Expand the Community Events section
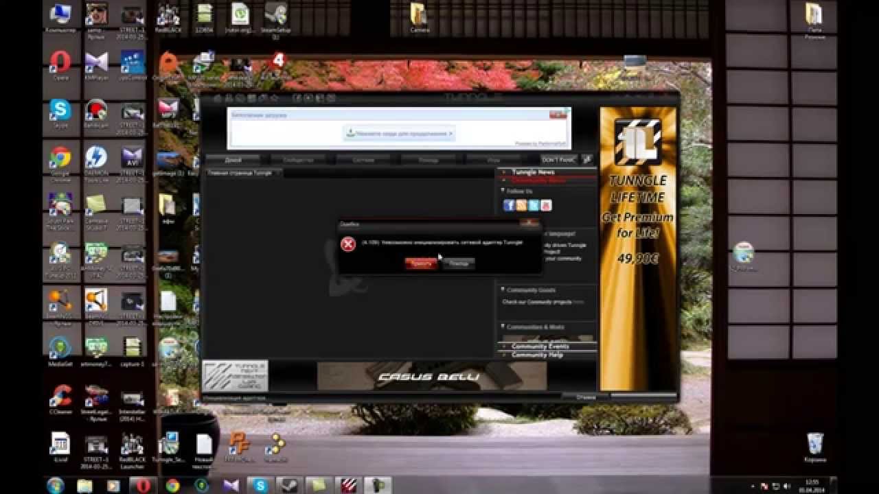879x494 pixels. tap(540, 346)
